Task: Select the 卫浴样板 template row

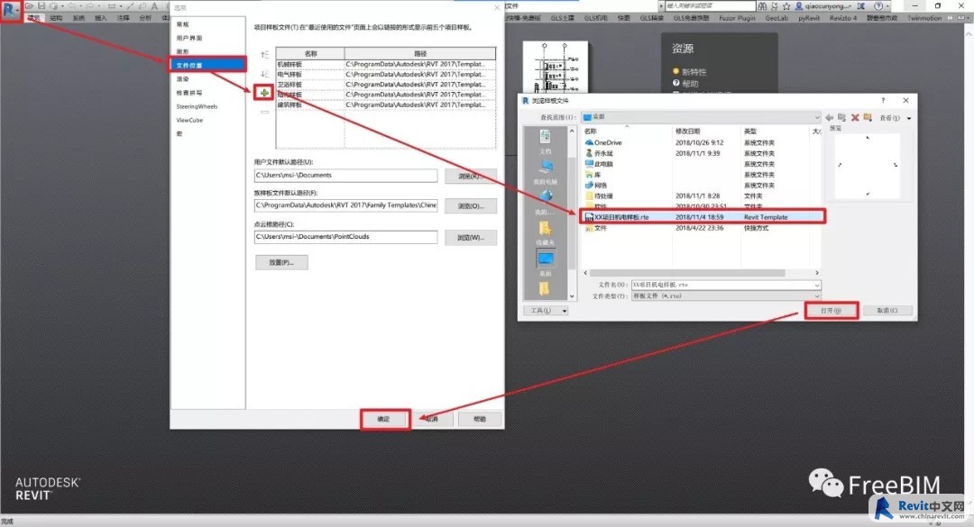Action: pos(386,85)
